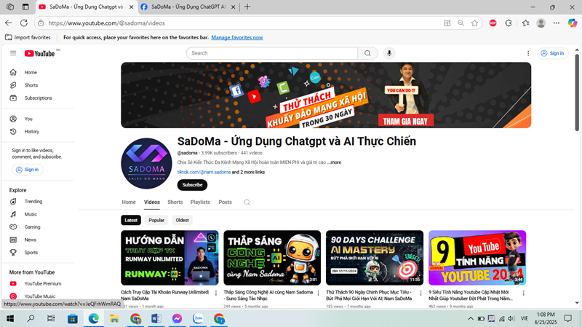
Task: Open YouTube settings three-dot menu
Action: pos(528,53)
